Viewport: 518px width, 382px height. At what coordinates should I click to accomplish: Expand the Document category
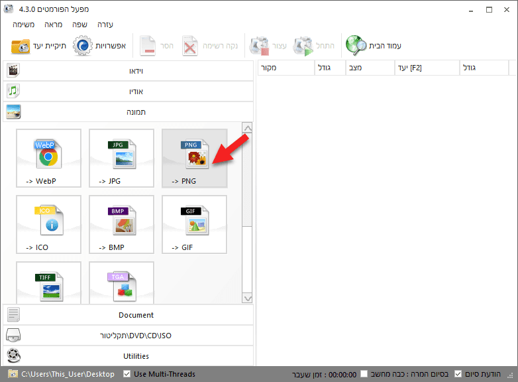[129, 315]
